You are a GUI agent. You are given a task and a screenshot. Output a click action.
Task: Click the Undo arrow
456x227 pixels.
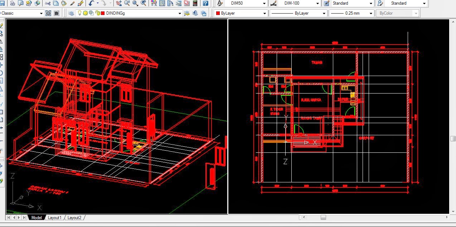[x=91, y=3]
